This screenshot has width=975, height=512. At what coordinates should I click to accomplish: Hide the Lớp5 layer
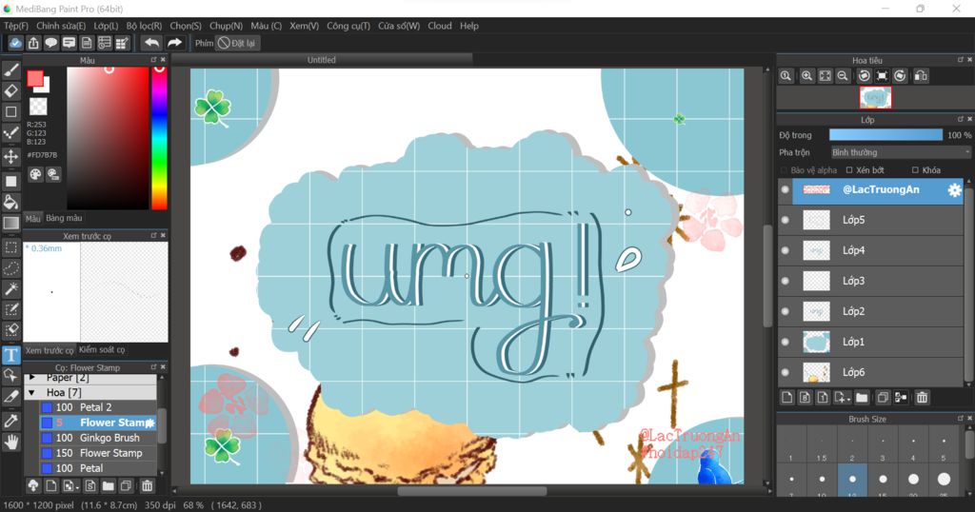click(786, 220)
